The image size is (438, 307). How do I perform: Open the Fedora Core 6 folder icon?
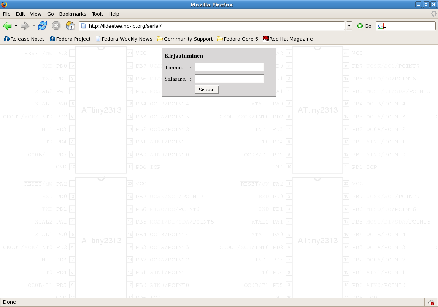click(x=220, y=39)
